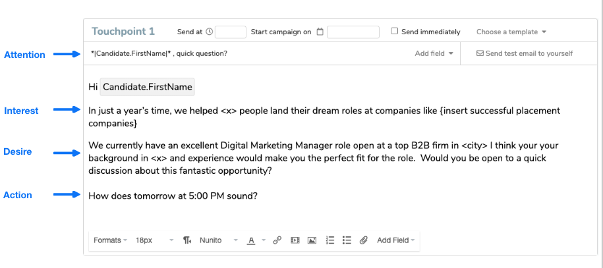603x268 pixels.
Task: Click the paragraph direction icon
Action: point(187,240)
